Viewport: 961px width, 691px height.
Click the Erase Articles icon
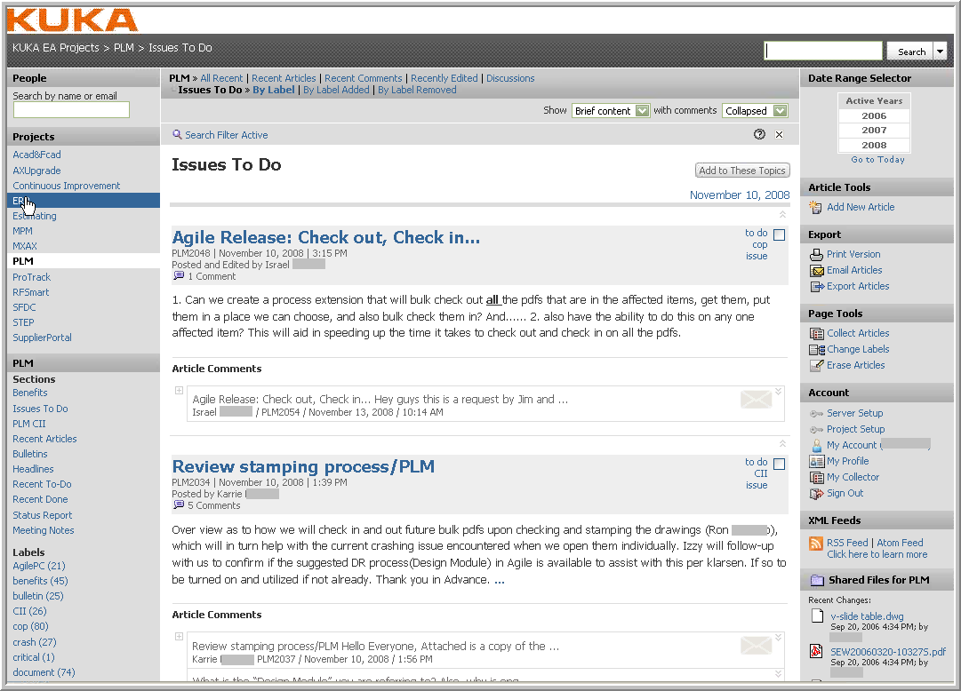816,365
